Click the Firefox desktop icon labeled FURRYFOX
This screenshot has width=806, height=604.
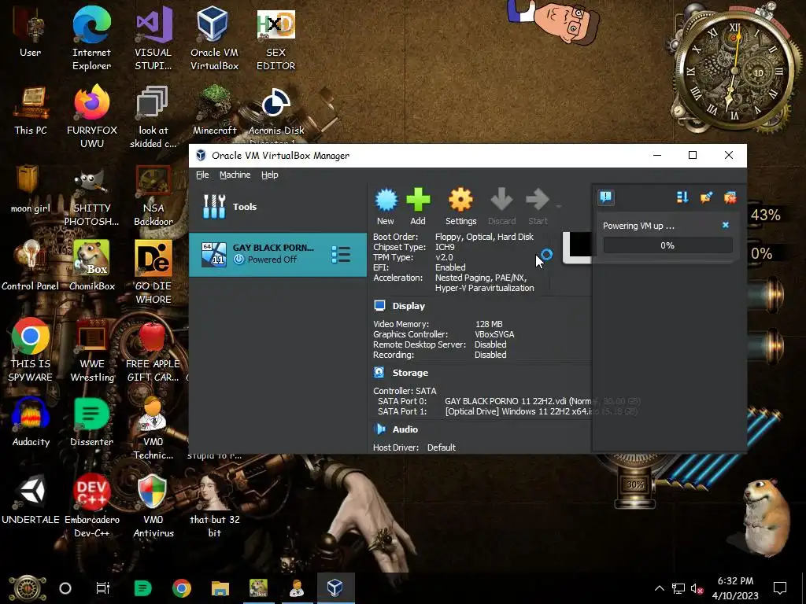point(92,116)
